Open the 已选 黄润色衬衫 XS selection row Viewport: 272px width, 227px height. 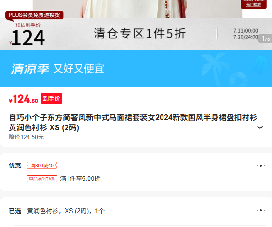(136, 211)
